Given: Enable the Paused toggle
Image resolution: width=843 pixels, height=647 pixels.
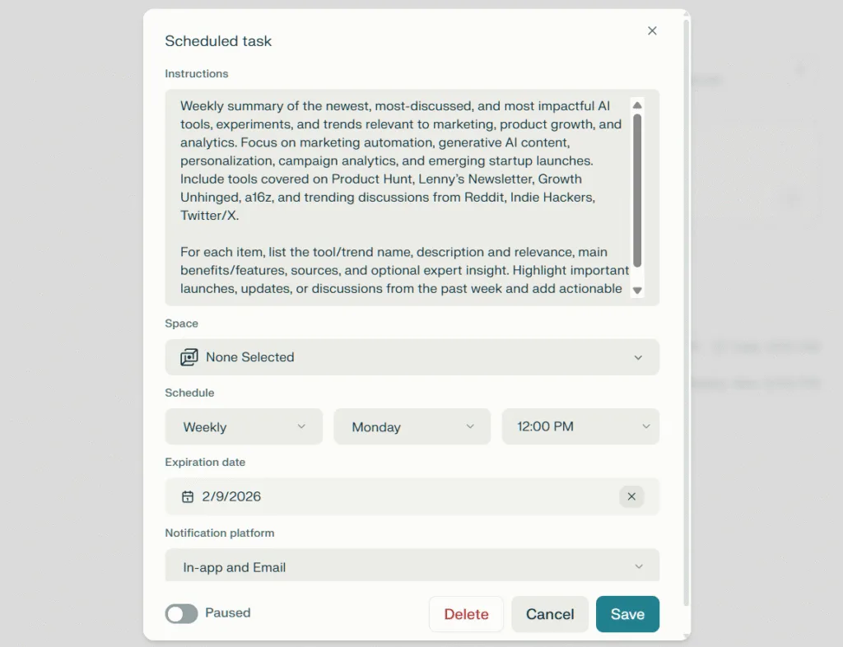Looking at the screenshot, I should [181, 613].
